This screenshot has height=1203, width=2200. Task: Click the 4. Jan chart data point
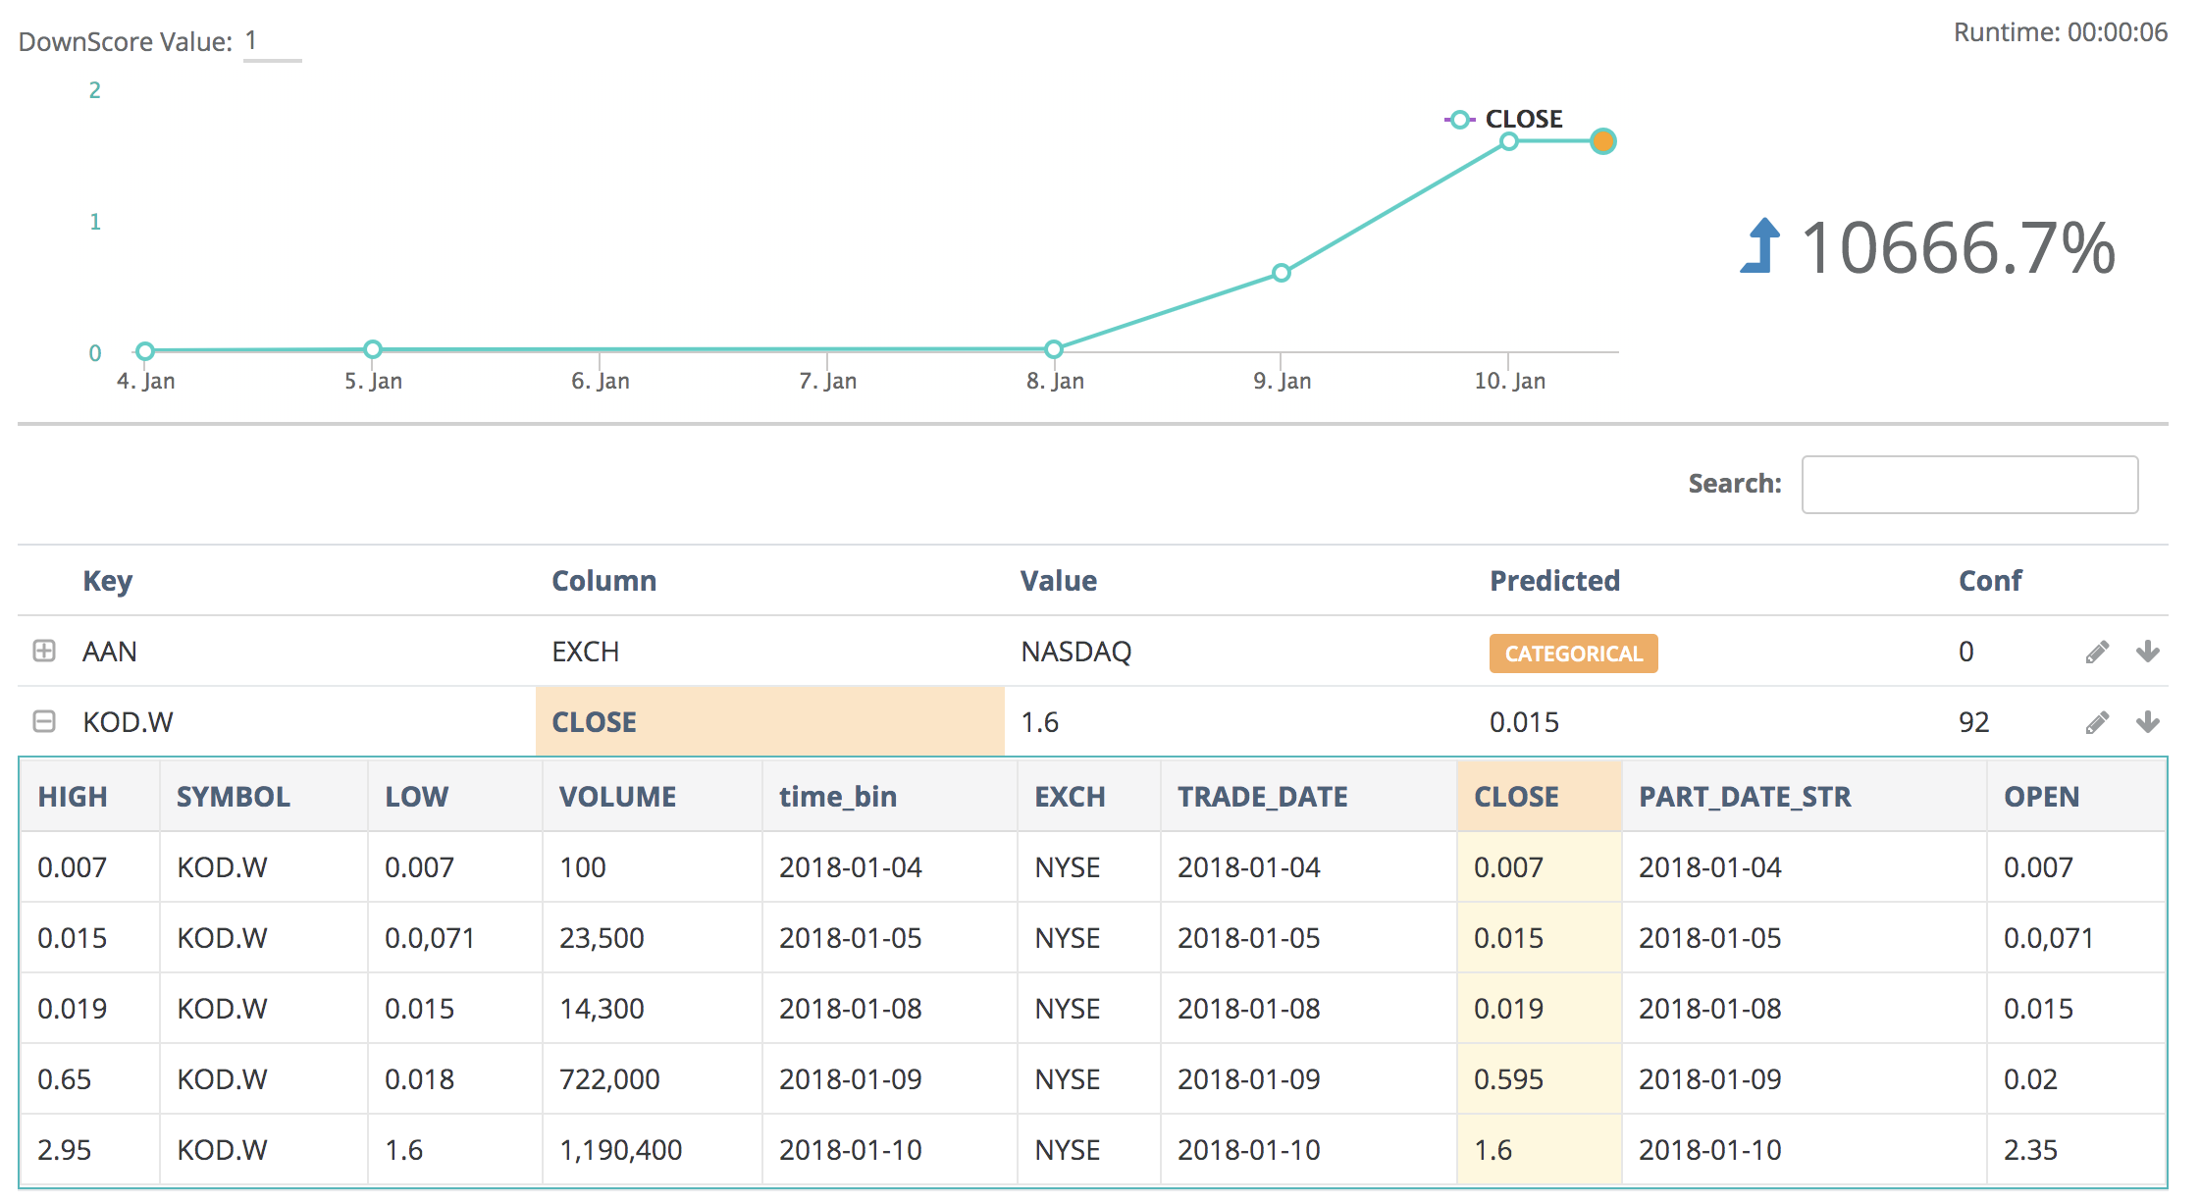(x=145, y=351)
